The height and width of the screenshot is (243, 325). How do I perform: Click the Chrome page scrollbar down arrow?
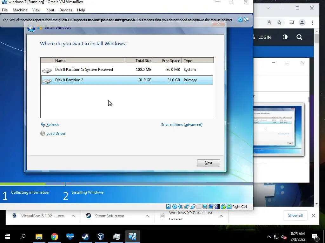(316, 204)
